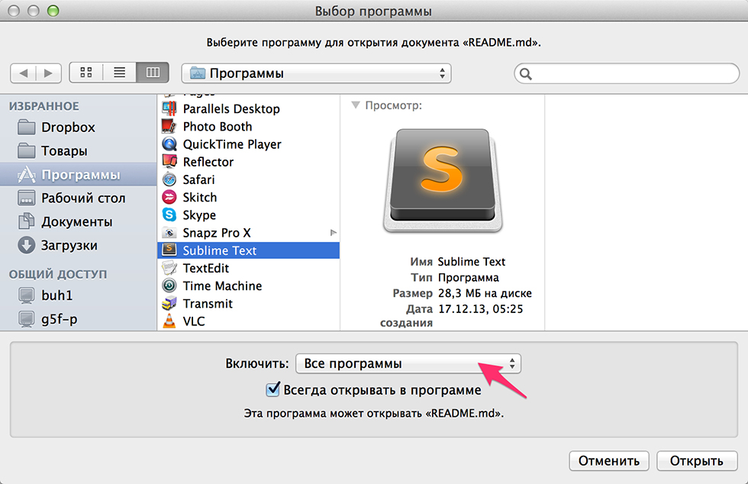Collapse the Просмотр preview disclosure triangle
The height and width of the screenshot is (484, 748).
click(356, 105)
